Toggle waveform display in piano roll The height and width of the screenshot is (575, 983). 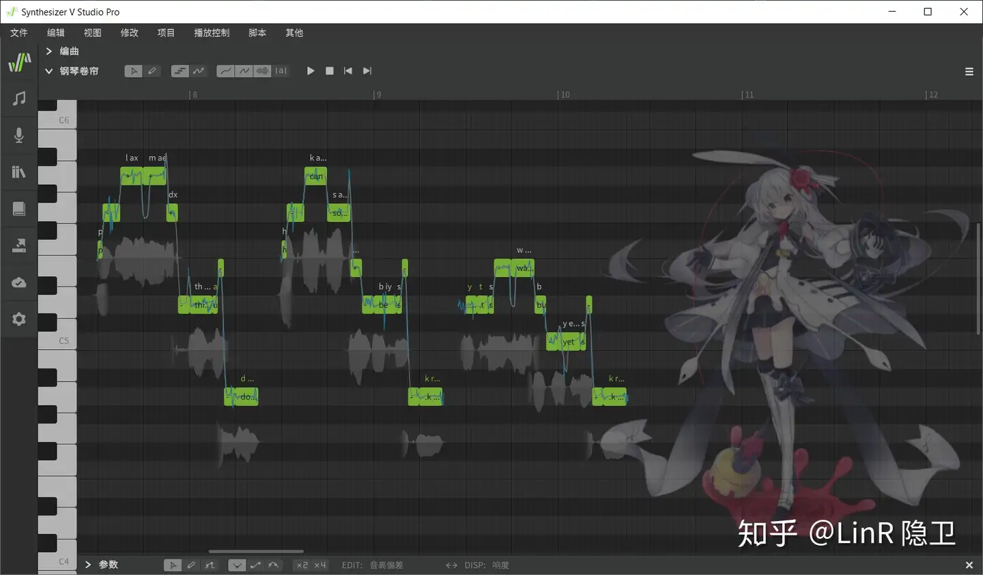(x=262, y=71)
